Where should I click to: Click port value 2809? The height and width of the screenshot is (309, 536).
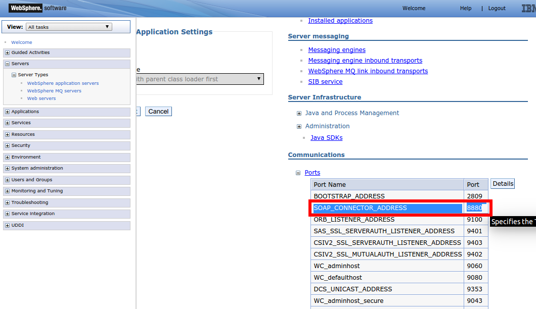click(x=474, y=196)
